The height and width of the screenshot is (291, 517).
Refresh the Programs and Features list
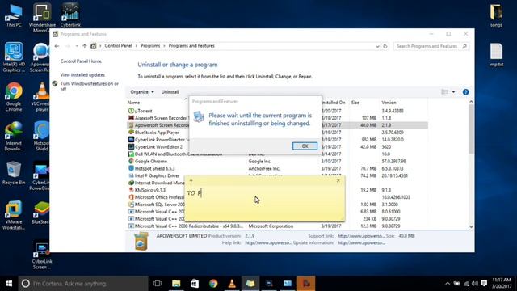pos(385,47)
